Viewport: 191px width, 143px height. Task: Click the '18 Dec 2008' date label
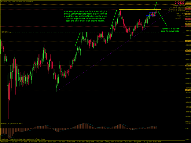pyautogui.click(x=42, y=142)
